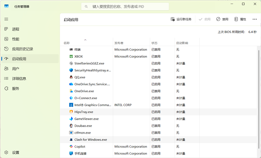This screenshot has height=158, width=261.
Task: Select HipsTray.exe entry
Action: tap(84, 112)
